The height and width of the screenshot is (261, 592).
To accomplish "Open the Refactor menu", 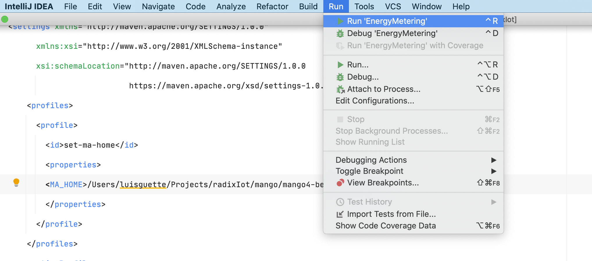I will [272, 6].
